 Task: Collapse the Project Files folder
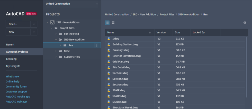(52, 28)
